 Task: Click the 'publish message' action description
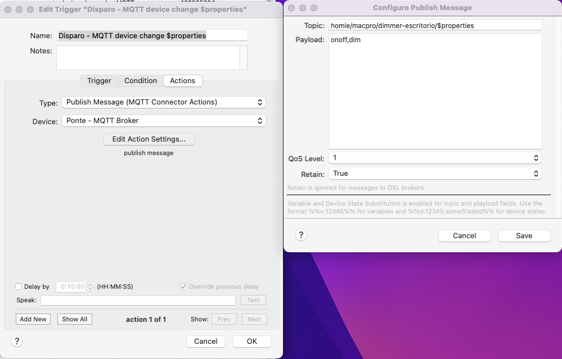click(149, 153)
